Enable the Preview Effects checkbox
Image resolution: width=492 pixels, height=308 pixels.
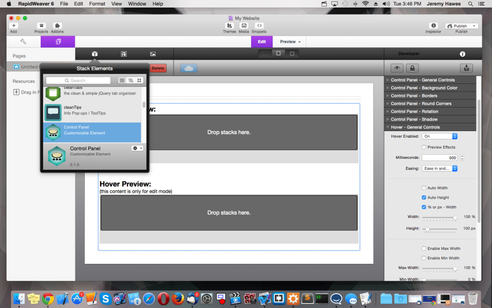(x=424, y=147)
